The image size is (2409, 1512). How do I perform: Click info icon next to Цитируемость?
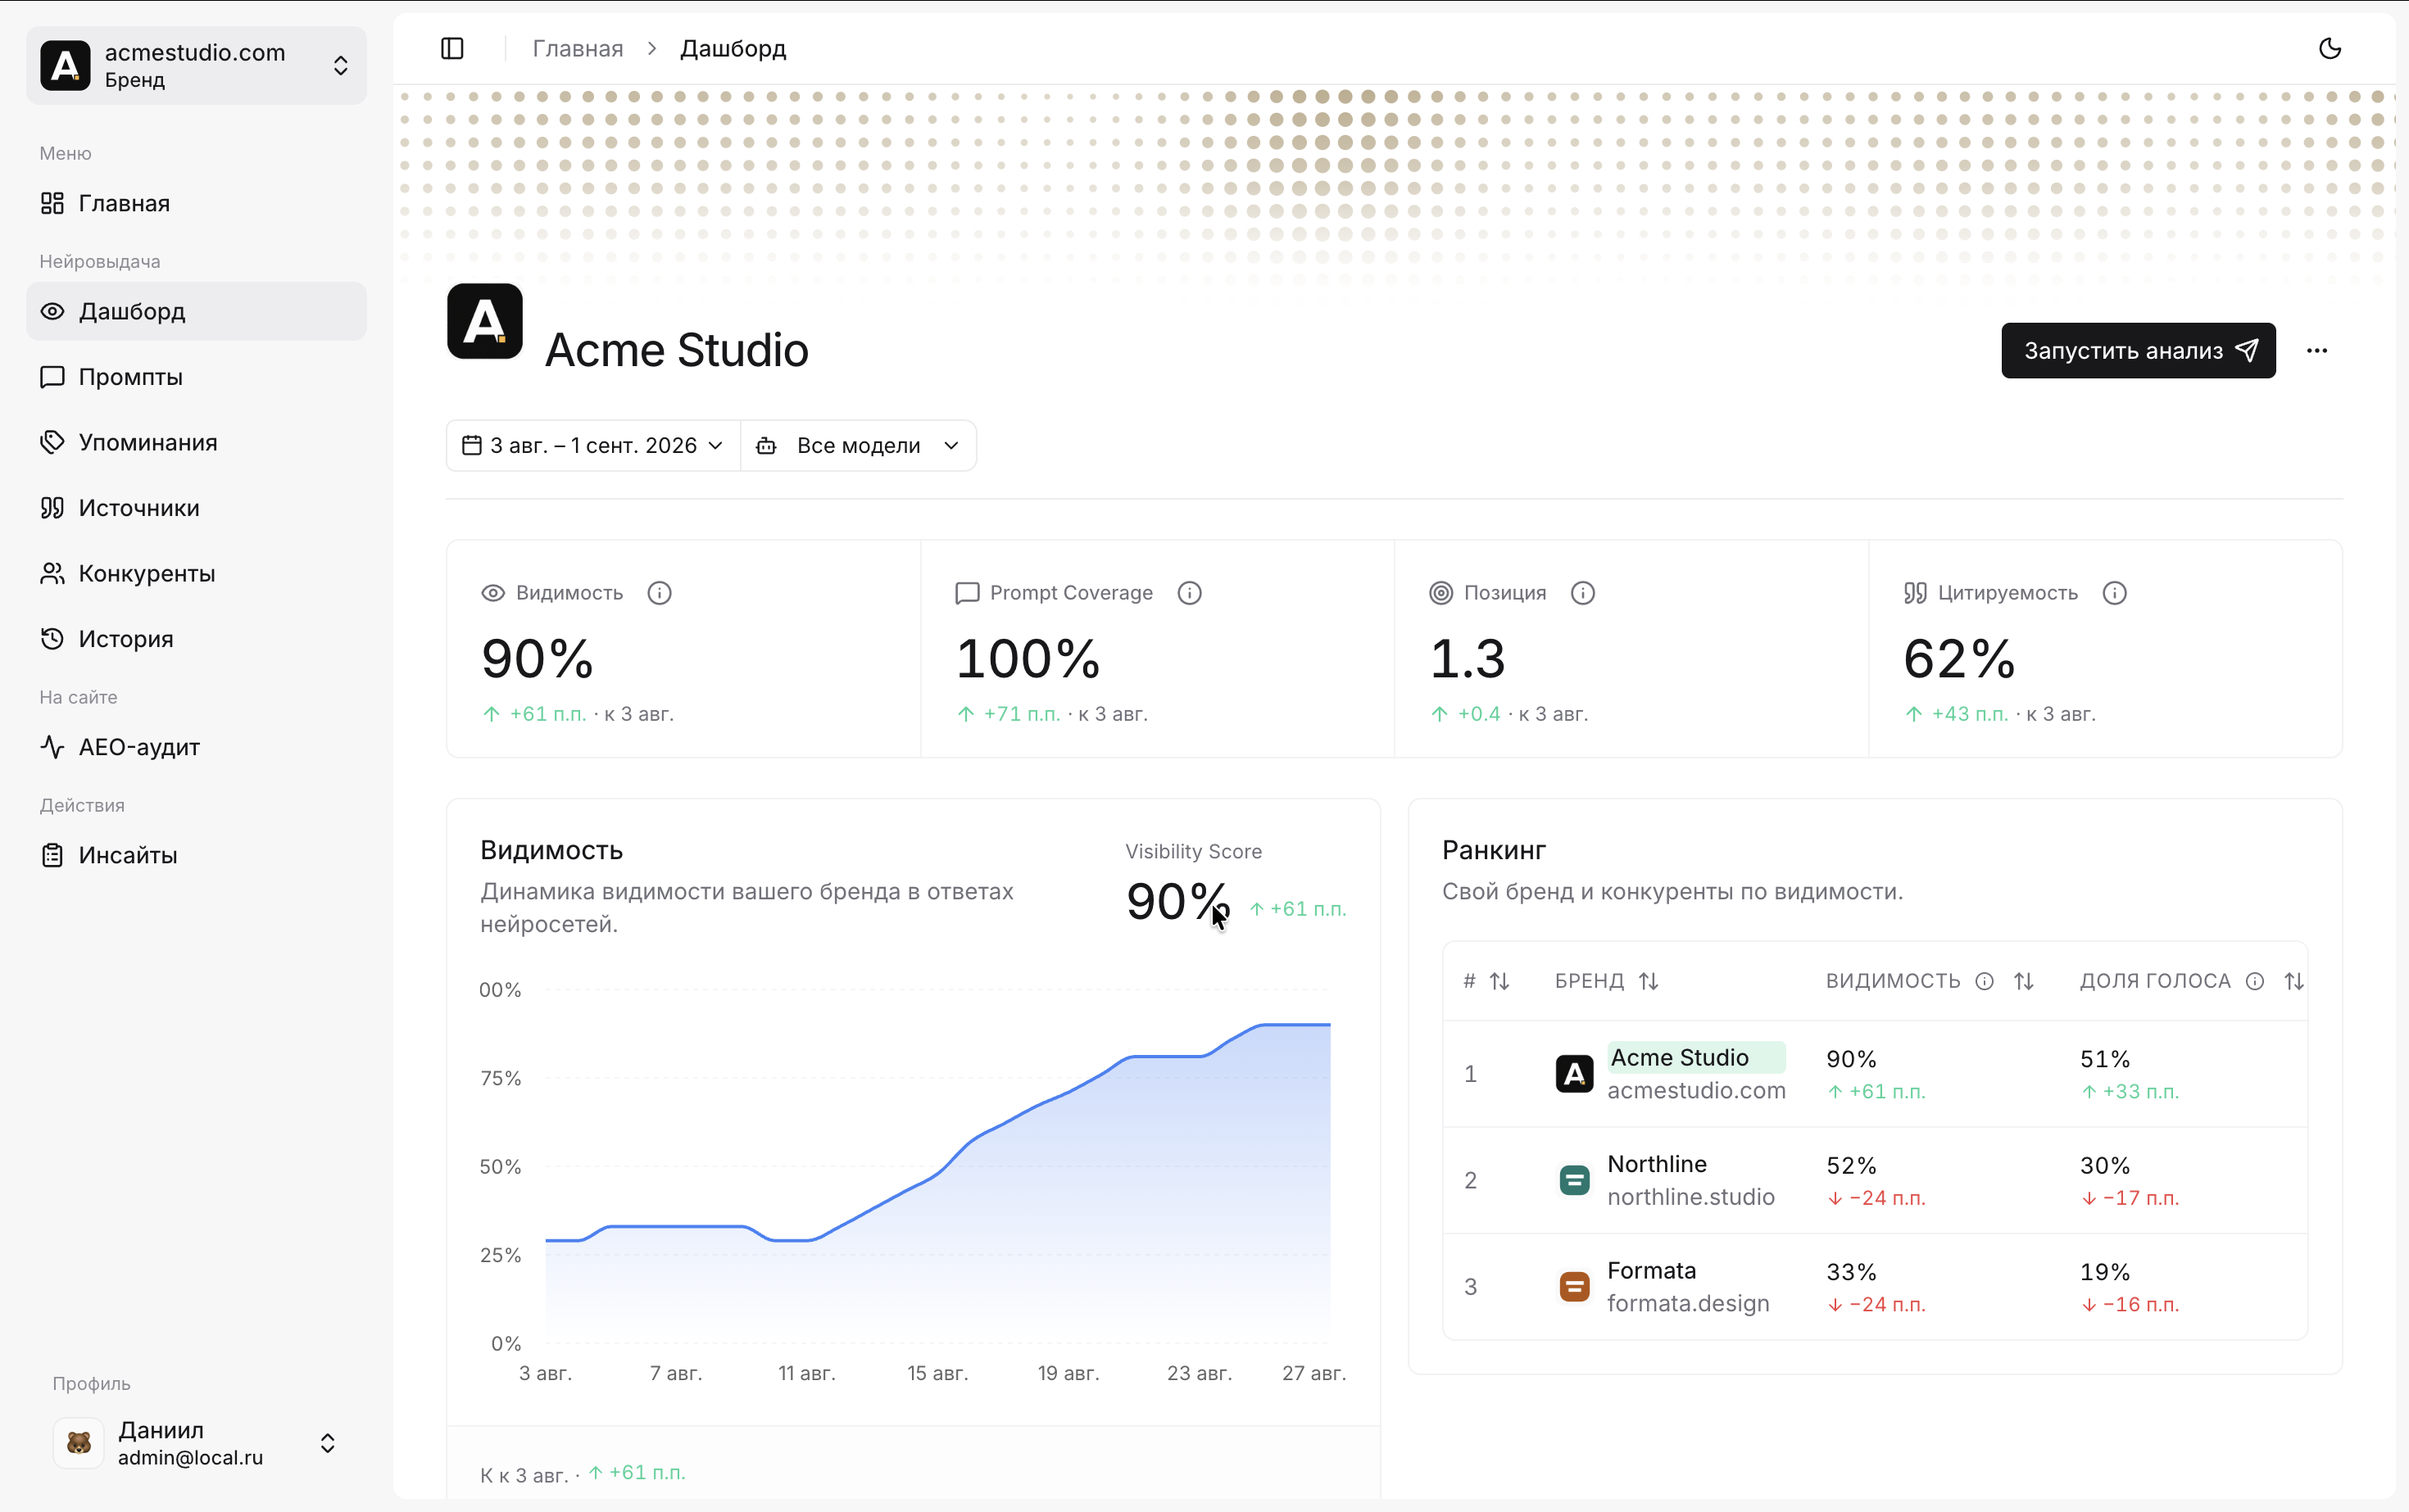coord(2114,593)
